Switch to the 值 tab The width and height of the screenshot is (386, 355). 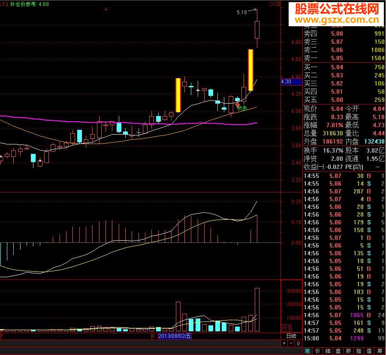click(369, 351)
